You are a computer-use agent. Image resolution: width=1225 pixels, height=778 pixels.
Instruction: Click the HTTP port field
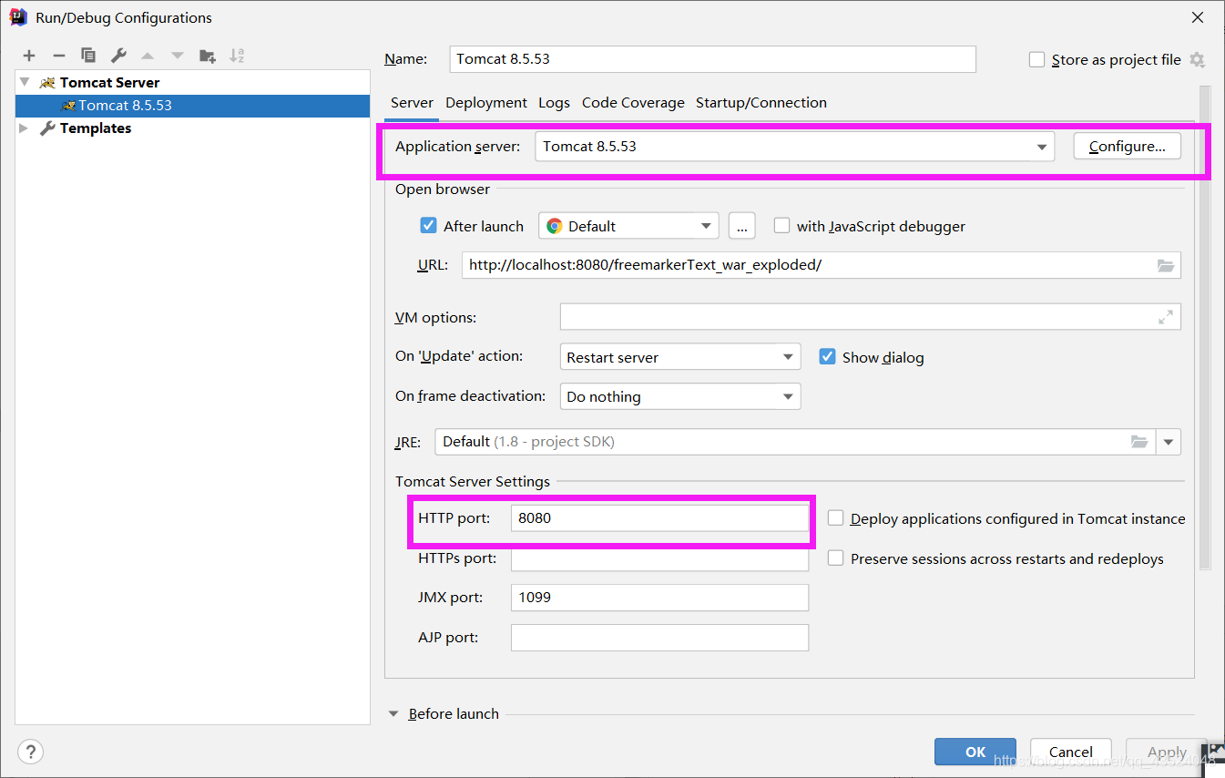tap(659, 518)
